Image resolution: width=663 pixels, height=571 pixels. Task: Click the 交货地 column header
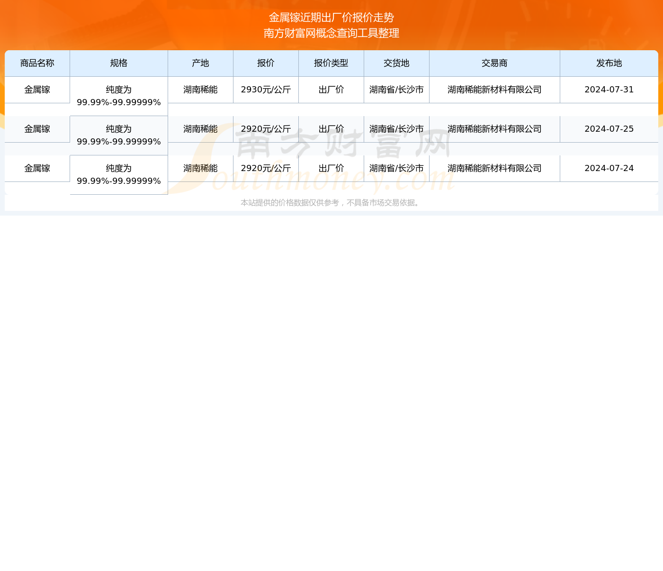pyautogui.click(x=396, y=63)
